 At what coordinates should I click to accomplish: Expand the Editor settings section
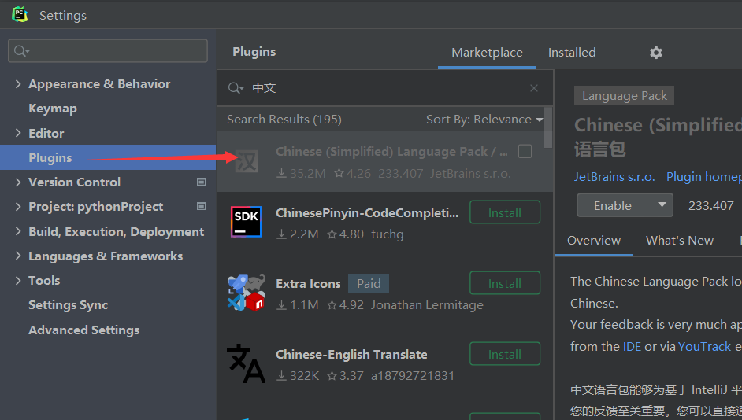coord(18,133)
